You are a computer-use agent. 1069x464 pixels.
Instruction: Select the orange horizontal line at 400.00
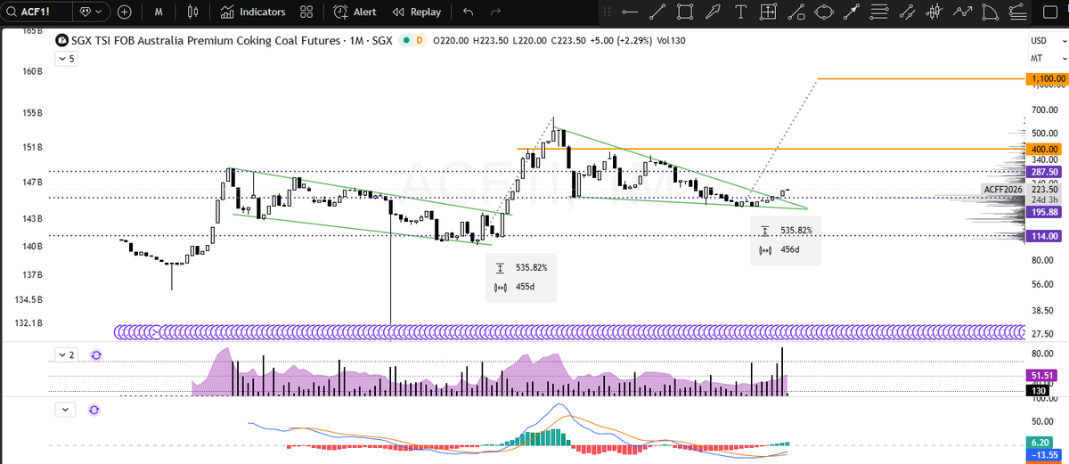point(771,149)
